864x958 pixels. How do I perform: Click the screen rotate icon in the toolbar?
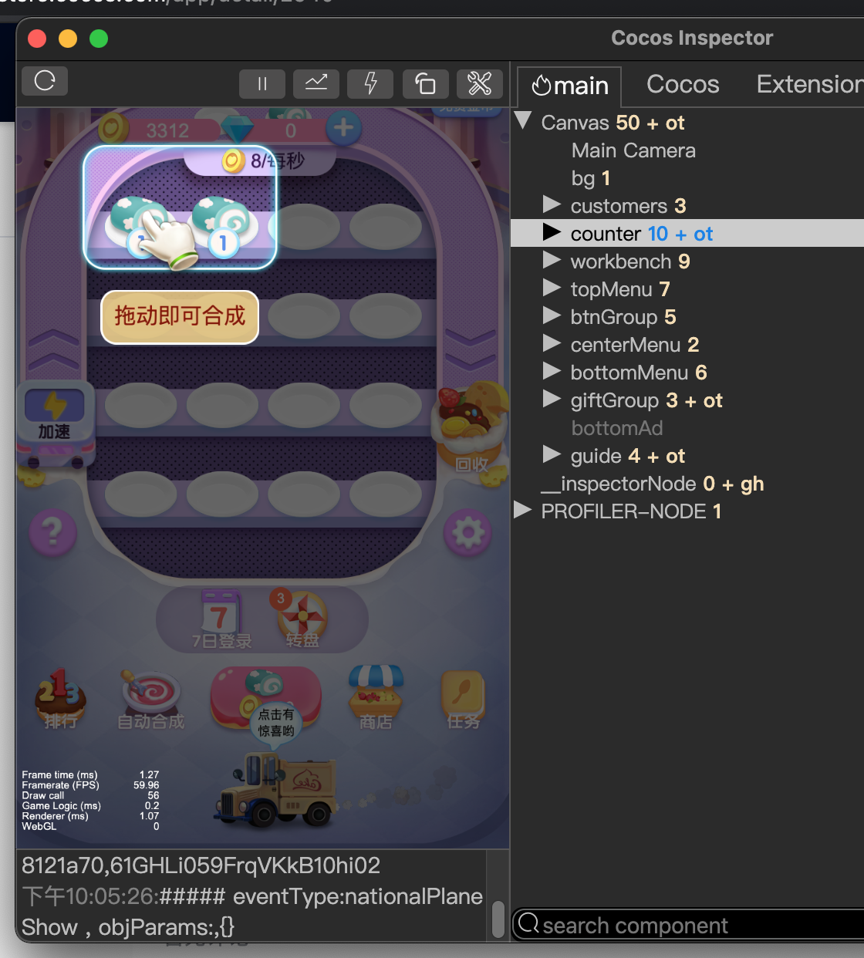point(425,84)
